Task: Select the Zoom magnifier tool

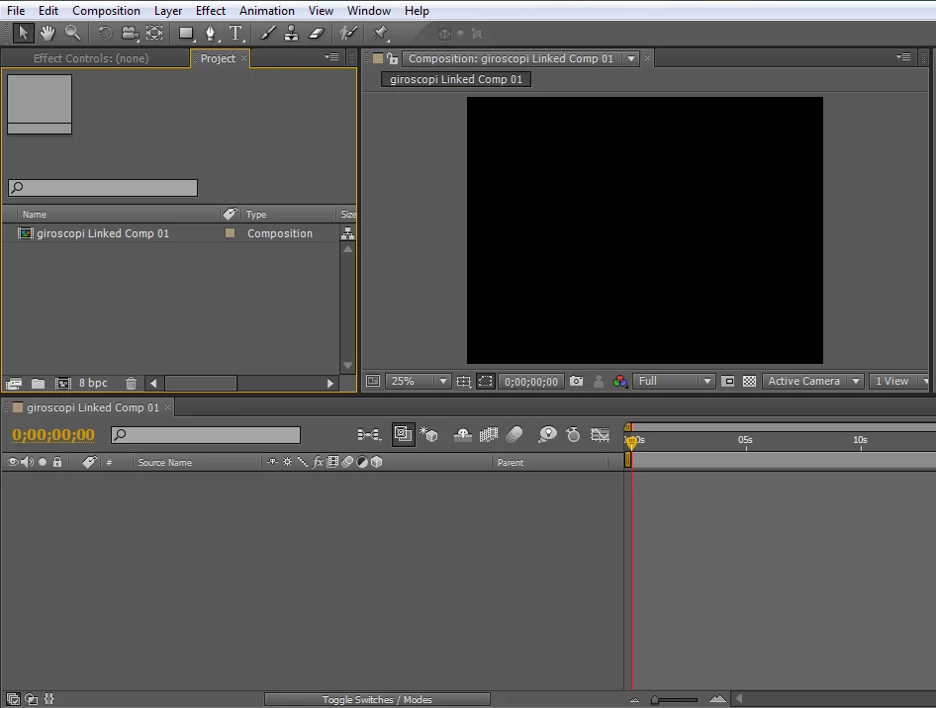Action: coord(73,33)
